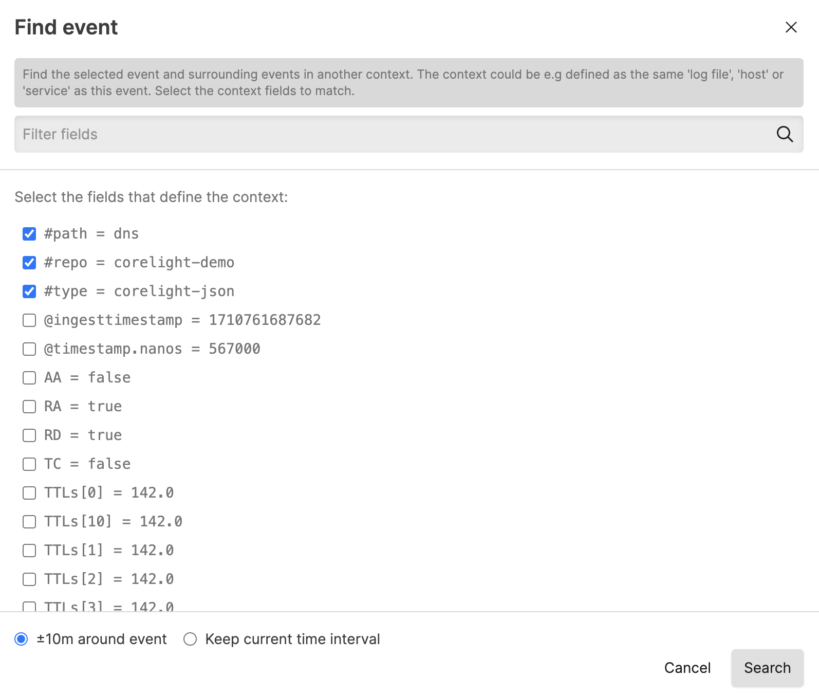Screen dimensions: 819x695
Task: Tick the AA = false checkbox
Action: [x=29, y=378]
